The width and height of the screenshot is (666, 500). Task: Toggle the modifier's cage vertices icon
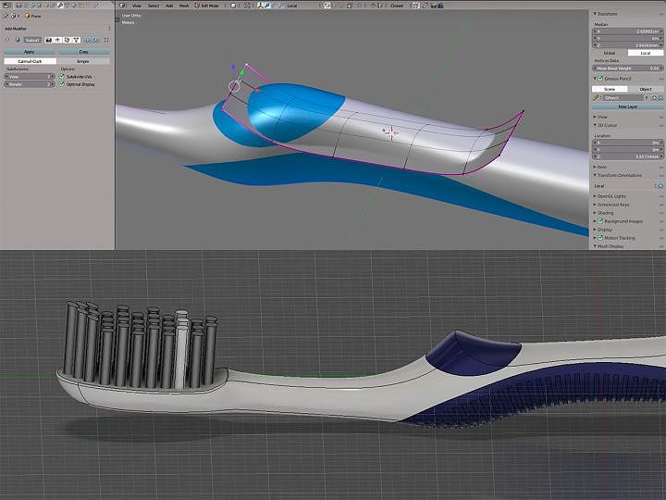tap(77, 40)
